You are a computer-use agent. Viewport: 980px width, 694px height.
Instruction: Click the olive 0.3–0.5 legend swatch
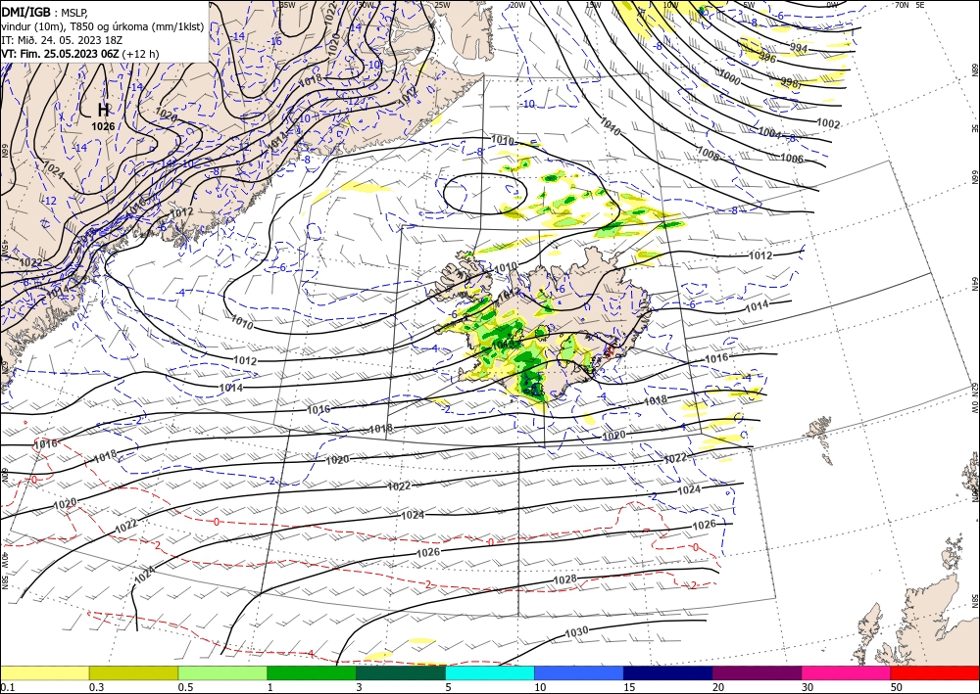(x=133, y=672)
